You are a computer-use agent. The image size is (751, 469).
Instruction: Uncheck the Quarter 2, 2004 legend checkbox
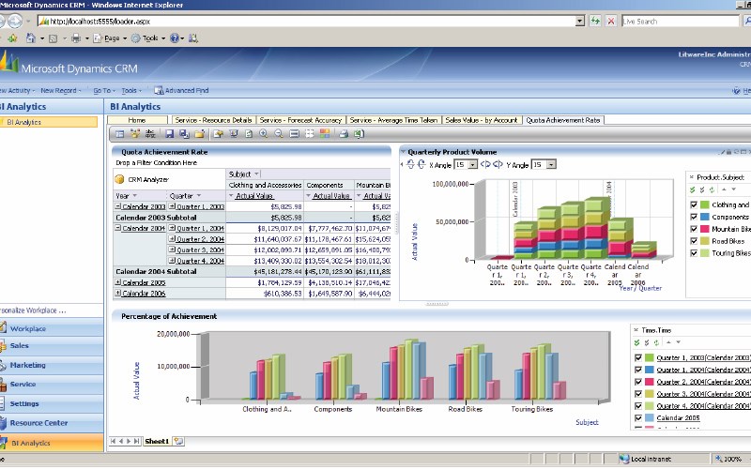(x=638, y=382)
